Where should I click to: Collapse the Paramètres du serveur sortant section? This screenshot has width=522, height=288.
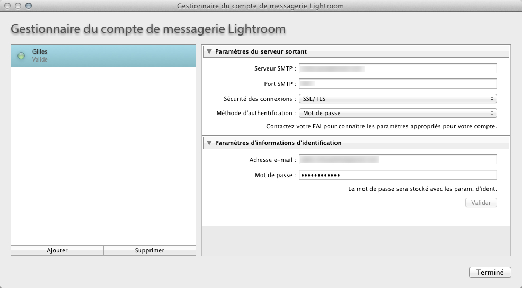(209, 51)
